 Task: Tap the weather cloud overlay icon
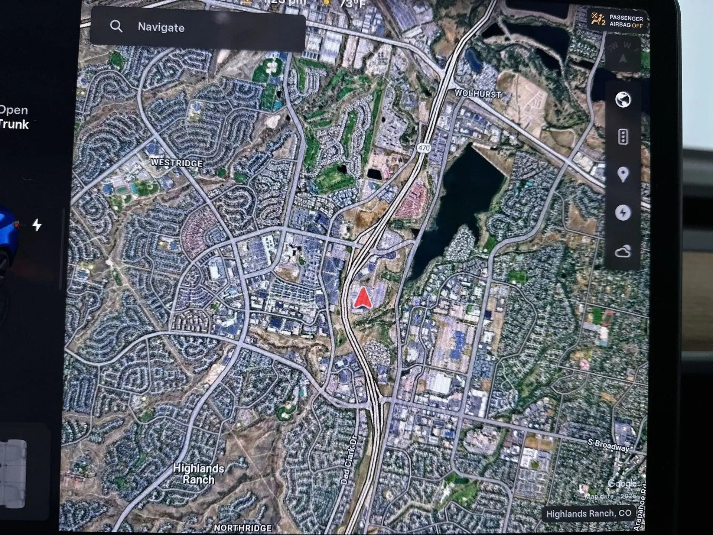(623, 252)
